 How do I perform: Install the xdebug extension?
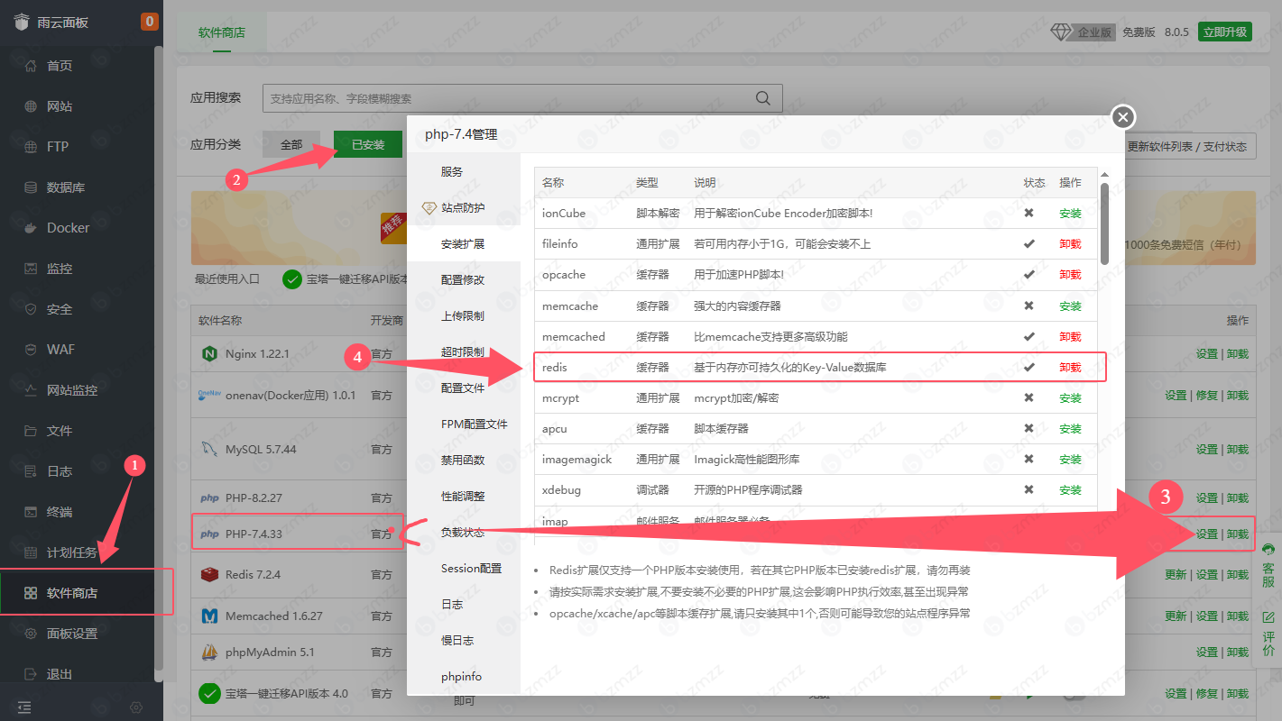(x=1070, y=490)
